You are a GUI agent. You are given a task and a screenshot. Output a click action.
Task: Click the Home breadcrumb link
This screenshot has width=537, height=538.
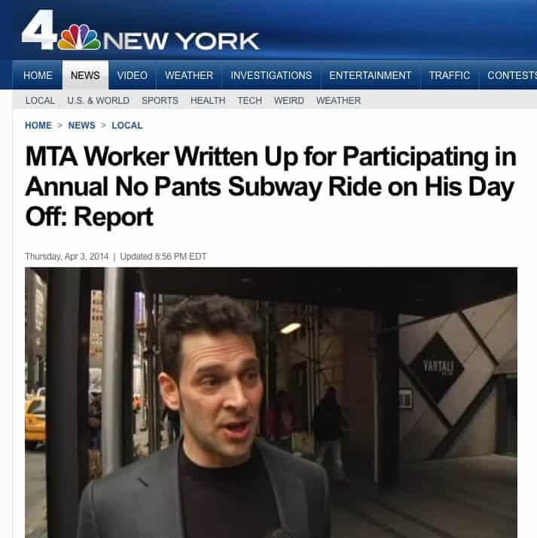tap(38, 126)
